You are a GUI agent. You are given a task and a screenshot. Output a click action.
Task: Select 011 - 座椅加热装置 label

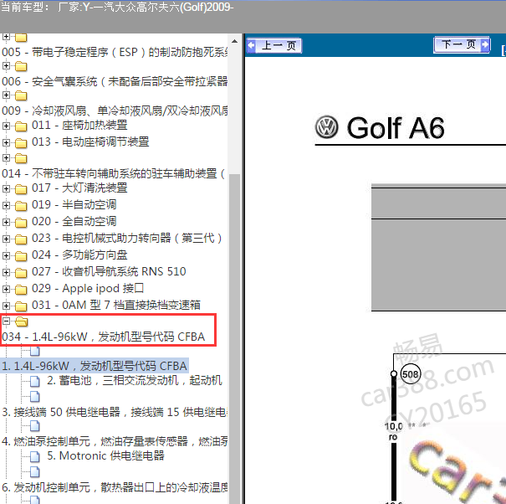[79, 125]
